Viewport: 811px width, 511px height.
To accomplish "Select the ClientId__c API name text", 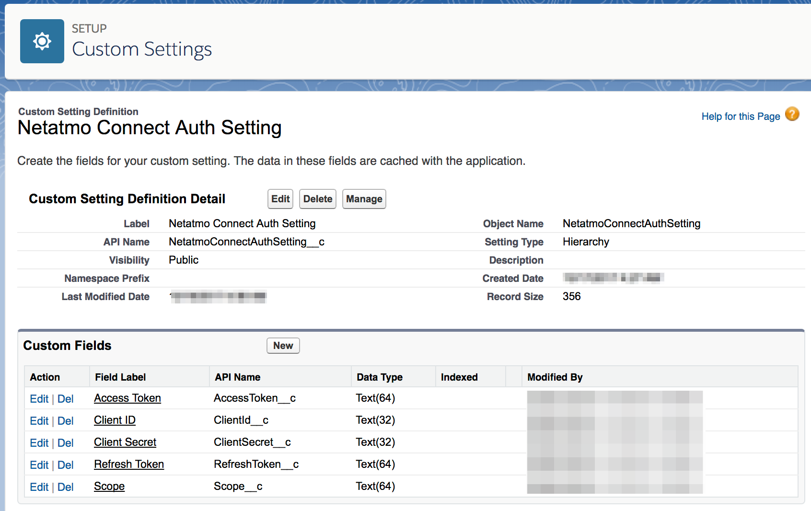I will click(x=241, y=420).
